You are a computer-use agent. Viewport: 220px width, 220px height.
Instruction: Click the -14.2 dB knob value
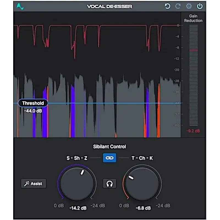coord(78,208)
